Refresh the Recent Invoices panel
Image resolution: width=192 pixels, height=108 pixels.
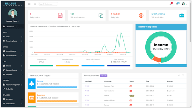tap(179, 75)
